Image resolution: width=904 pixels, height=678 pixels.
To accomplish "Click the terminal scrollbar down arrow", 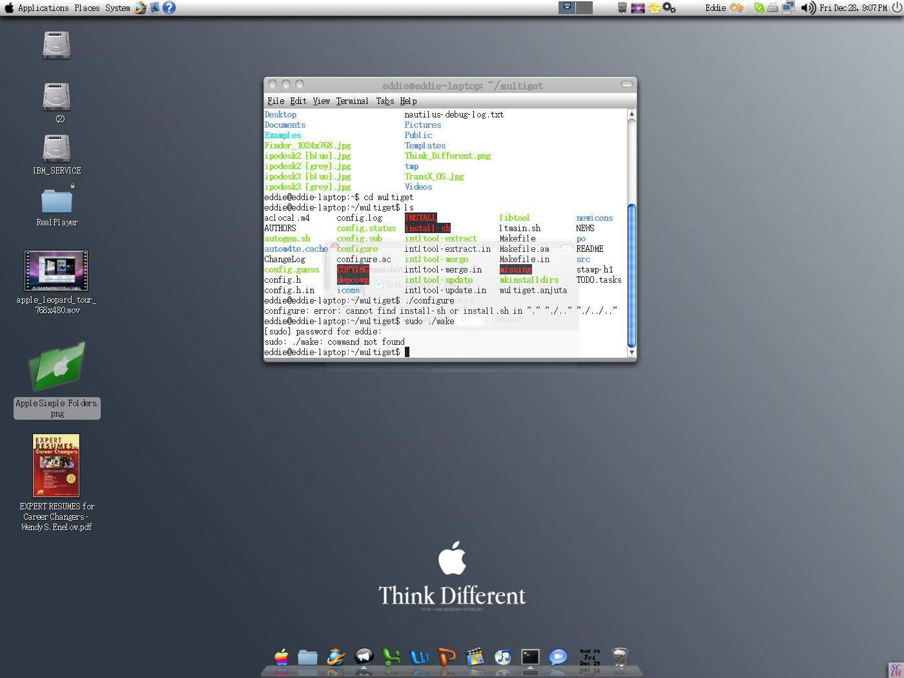I will click(632, 353).
